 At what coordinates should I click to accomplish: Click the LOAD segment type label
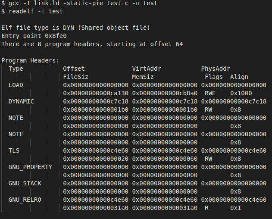(x=16, y=85)
